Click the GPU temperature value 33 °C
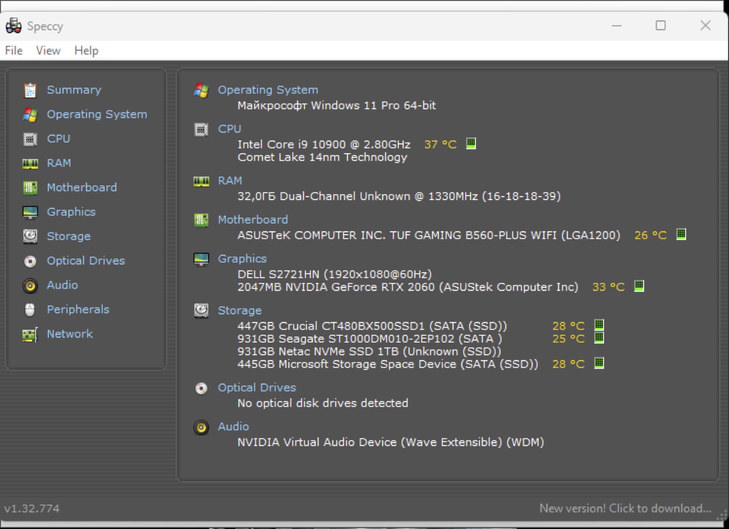 [608, 287]
